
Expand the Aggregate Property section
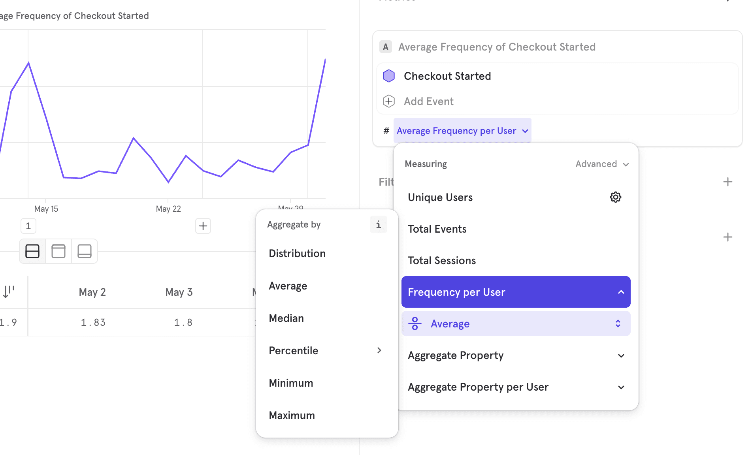(x=515, y=355)
